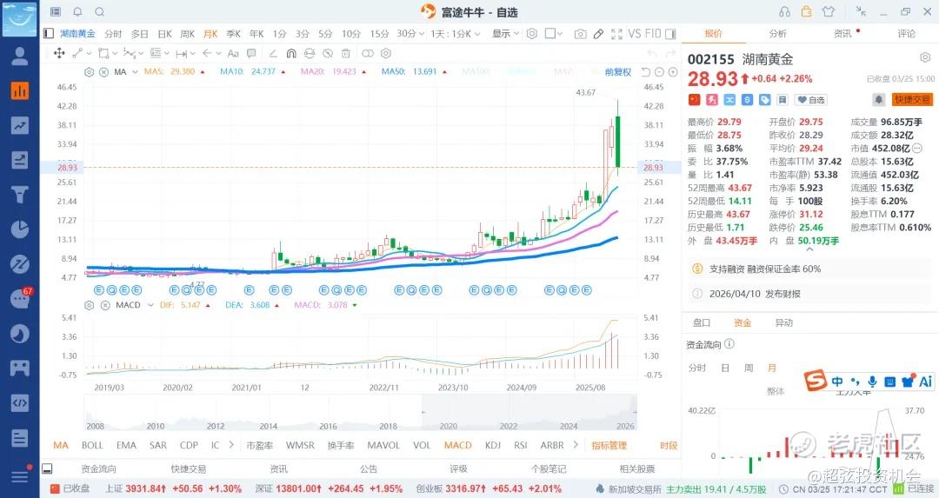The width and height of the screenshot is (939, 498).
Task: Toggle the linked circles sync drawing icon
Action: [368, 53]
